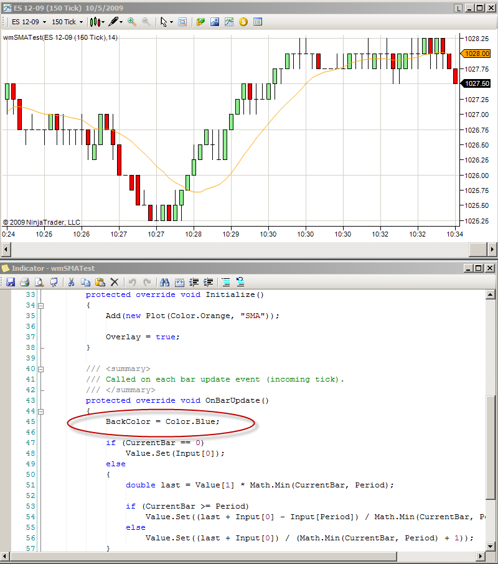The height and width of the screenshot is (564, 498).
Task: Open print preview icon in editor
Action: (39, 283)
